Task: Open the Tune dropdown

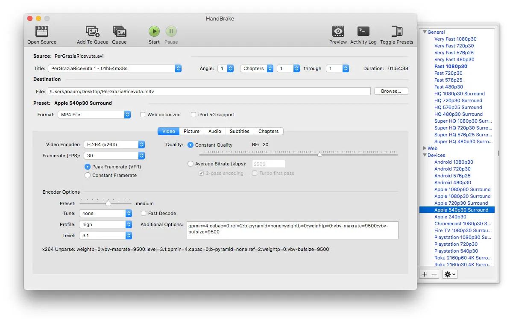Action: click(106, 213)
